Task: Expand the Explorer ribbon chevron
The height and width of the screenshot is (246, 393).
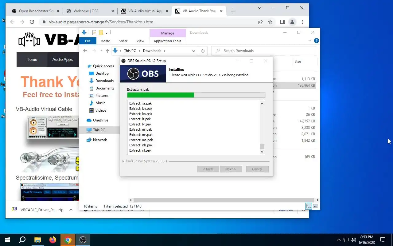Action: click(x=310, y=41)
